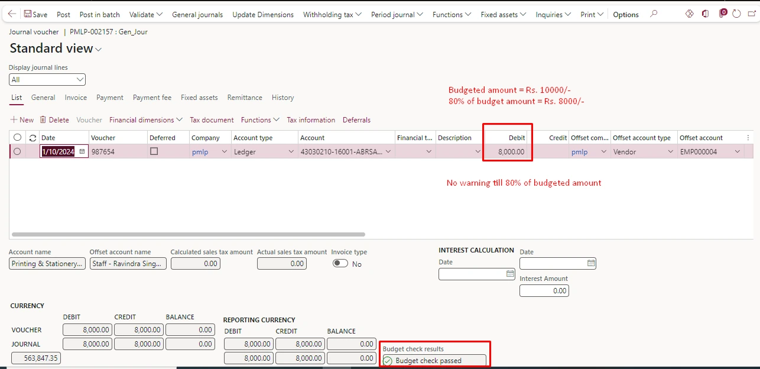
Task: Click the Budget check passed checkmark icon
Action: 388,361
